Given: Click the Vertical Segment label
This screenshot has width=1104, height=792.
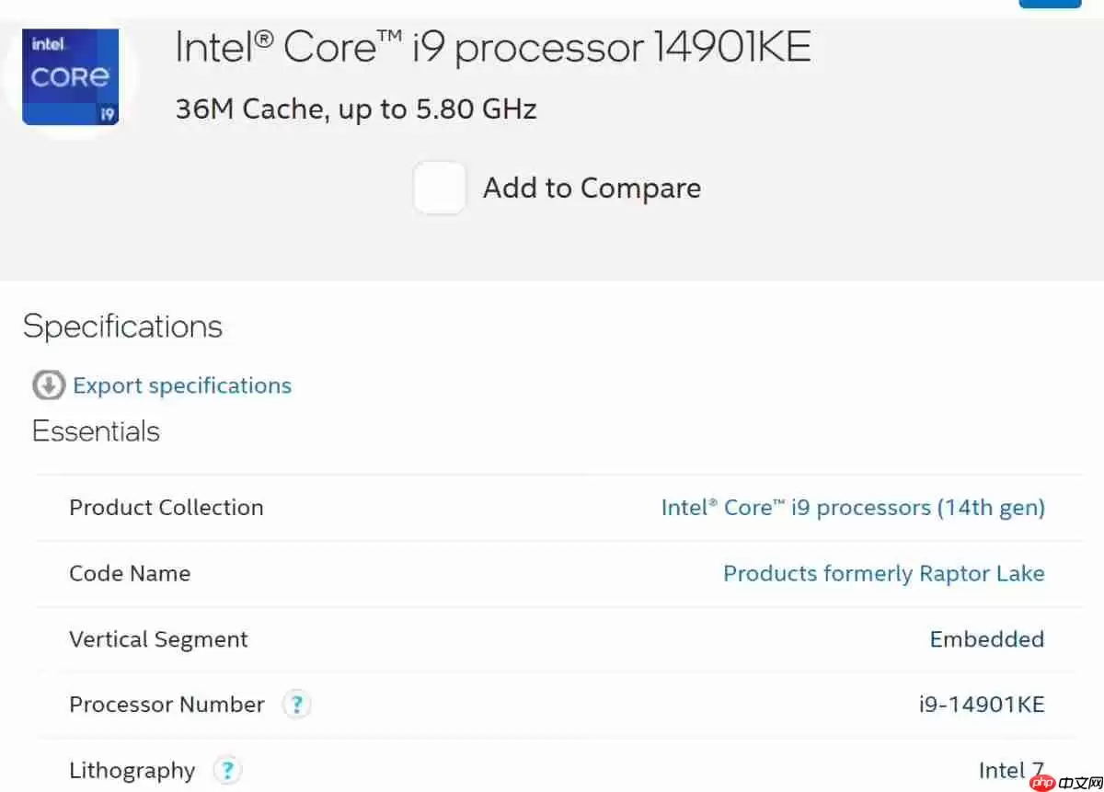Looking at the screenshot, I should point(158,640).
